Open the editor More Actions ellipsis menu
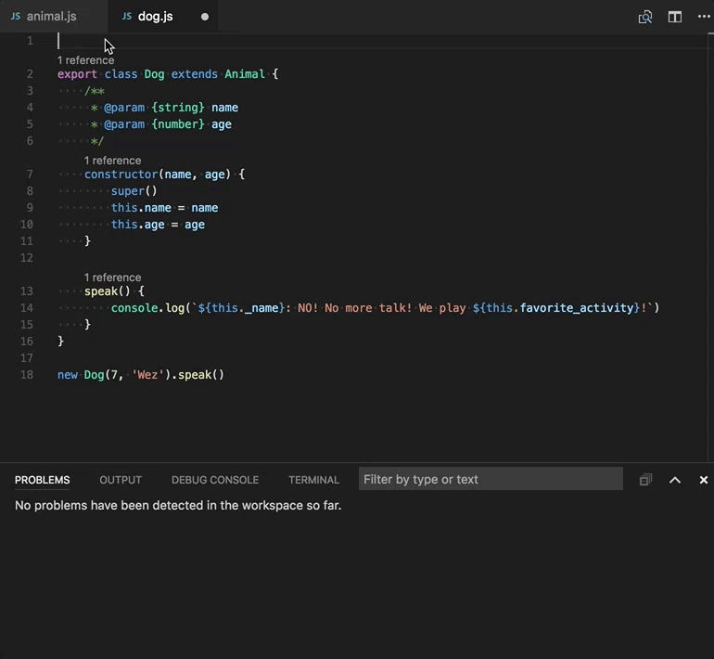The height and width of the screenshot is (659, 714). [704, 17]
